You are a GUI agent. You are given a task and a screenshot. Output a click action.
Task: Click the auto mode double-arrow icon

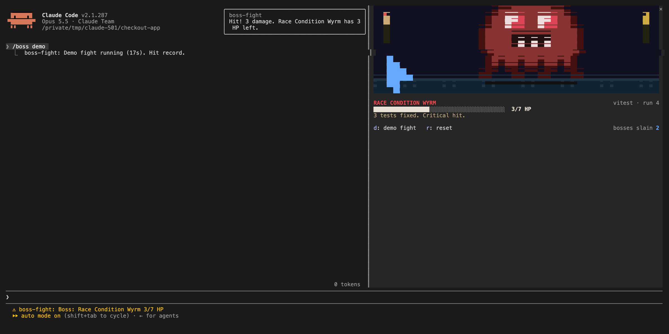click(x=15, y=316)
